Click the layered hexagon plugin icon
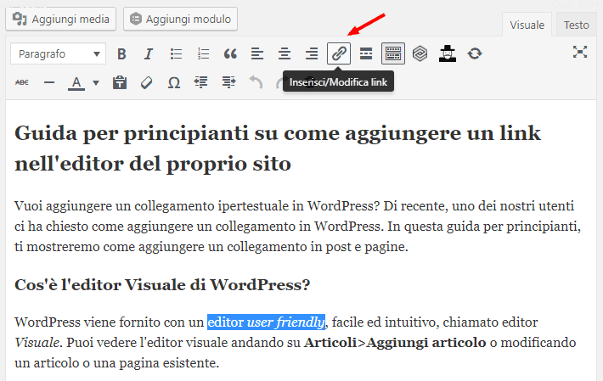This screenshot has height=381, width=603. pos(420,53)
